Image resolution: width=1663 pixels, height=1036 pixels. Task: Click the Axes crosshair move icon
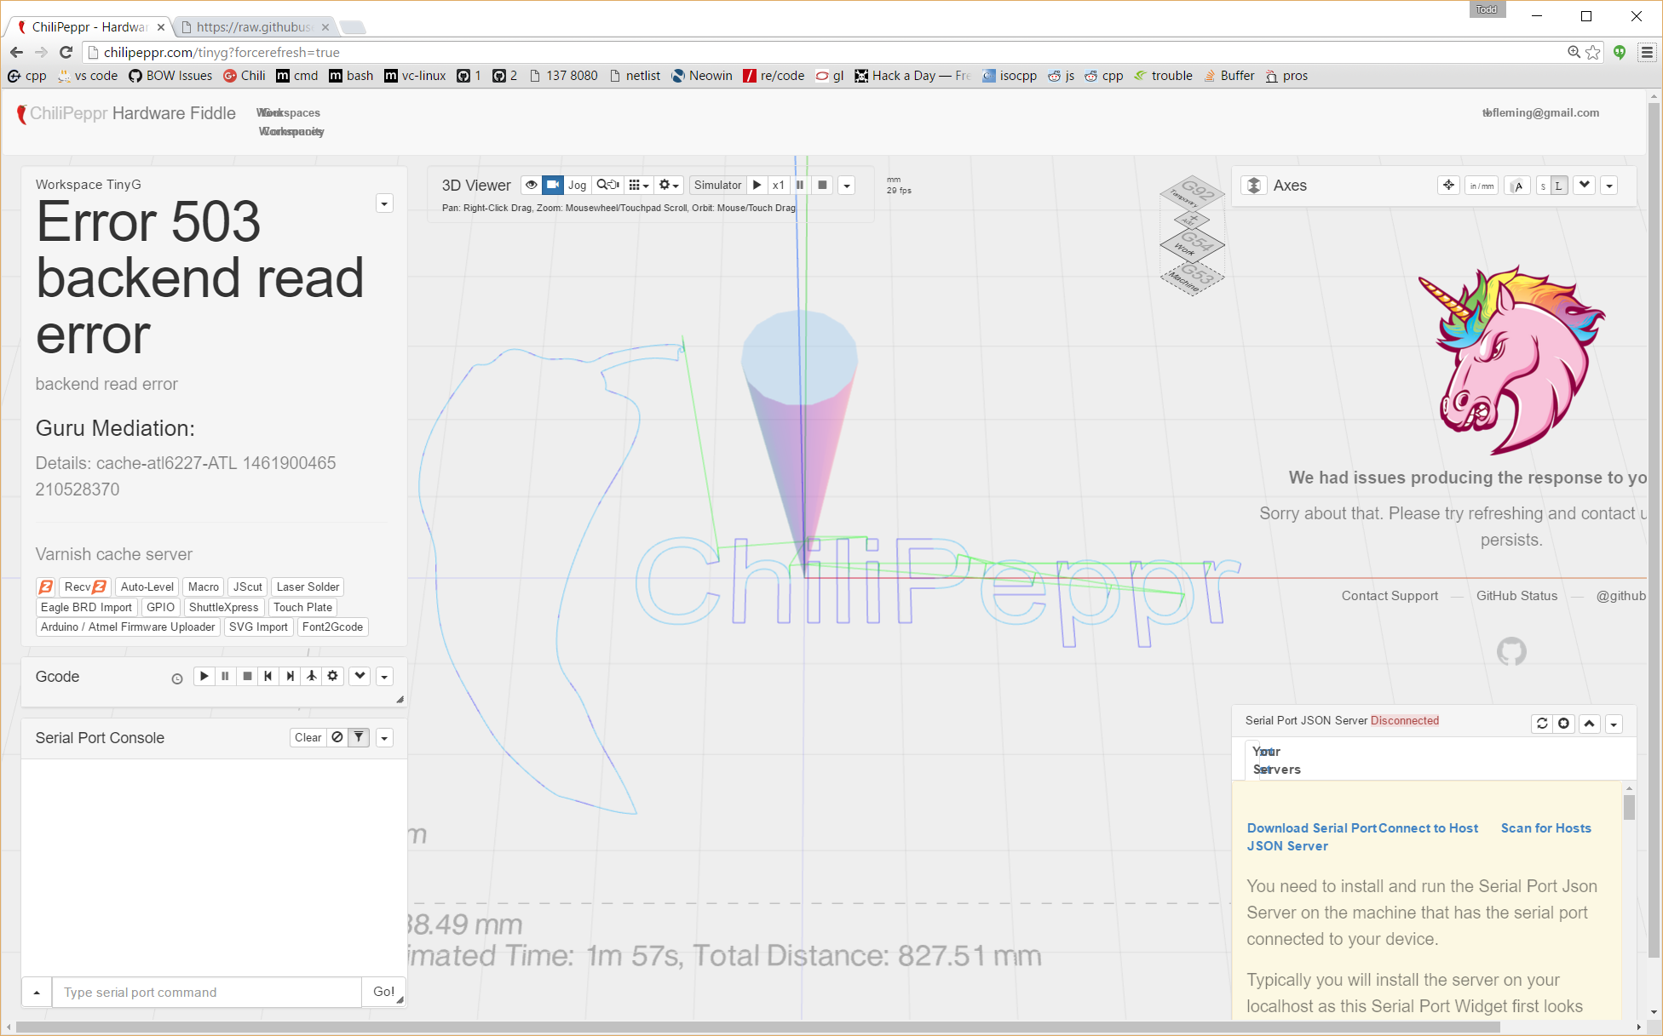point(1448,186)
